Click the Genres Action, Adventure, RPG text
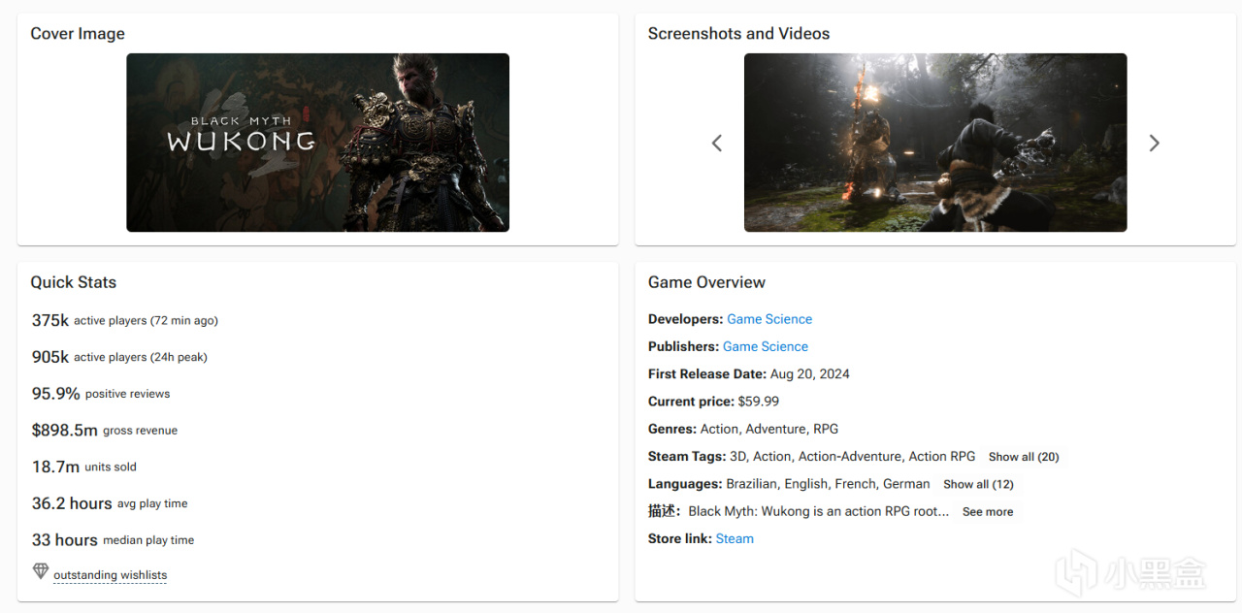 (743, 429)
